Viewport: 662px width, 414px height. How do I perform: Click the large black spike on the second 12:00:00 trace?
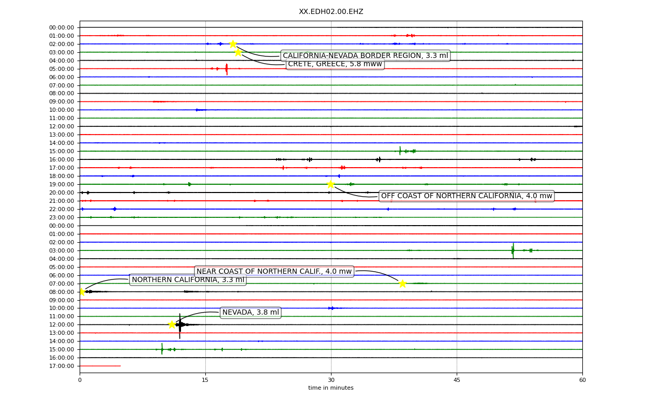[x=180, y=326]
